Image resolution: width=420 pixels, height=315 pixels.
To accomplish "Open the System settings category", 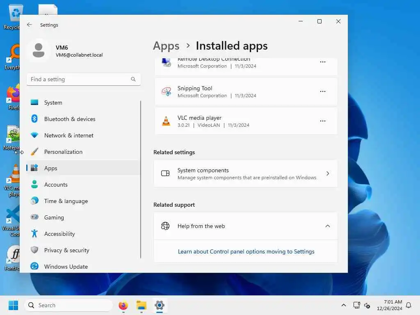I will pos(83,103).
